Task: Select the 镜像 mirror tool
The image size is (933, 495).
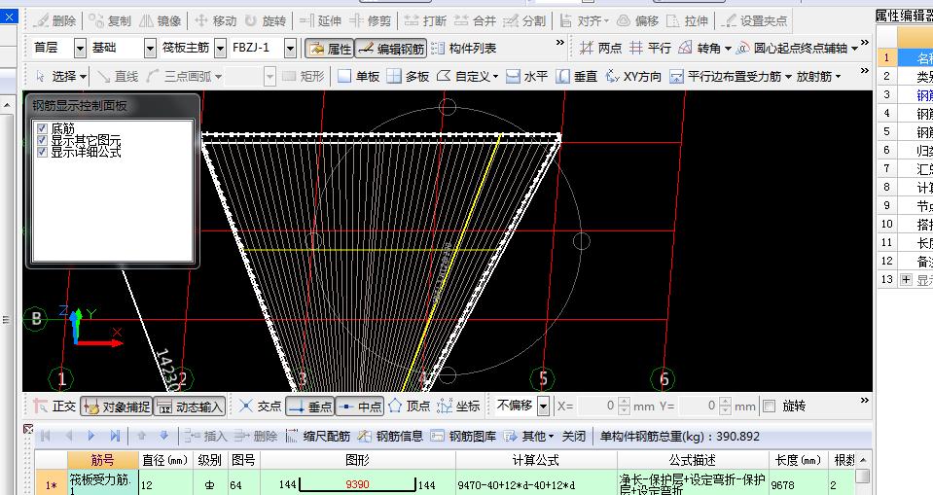Action: point(161,20)
